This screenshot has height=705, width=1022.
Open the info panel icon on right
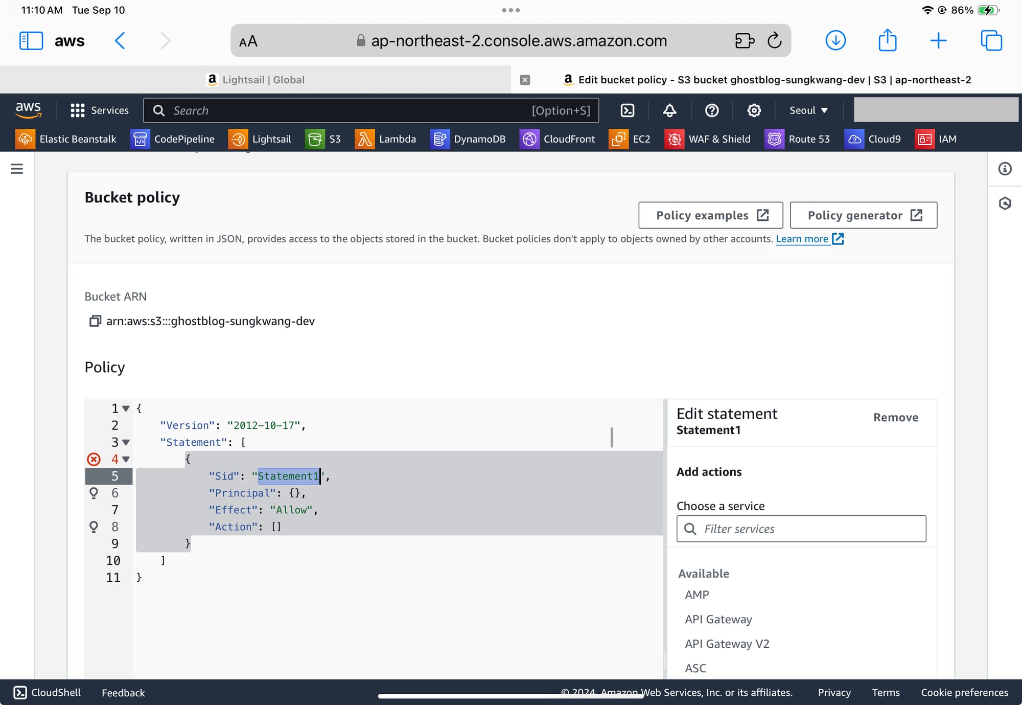point(1005,169)
